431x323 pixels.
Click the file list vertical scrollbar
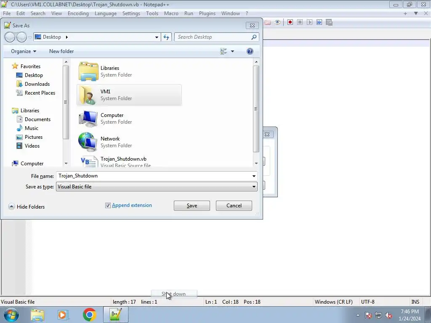point(256,109)
